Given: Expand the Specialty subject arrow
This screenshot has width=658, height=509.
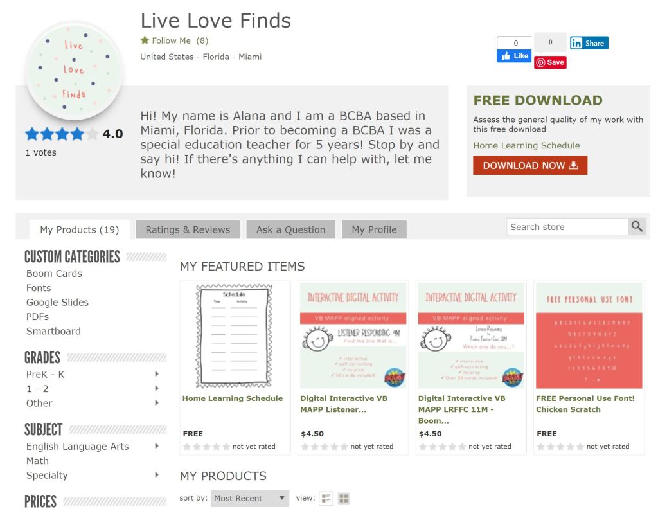Looking at the screenshot, I should [x=157, y=474].
